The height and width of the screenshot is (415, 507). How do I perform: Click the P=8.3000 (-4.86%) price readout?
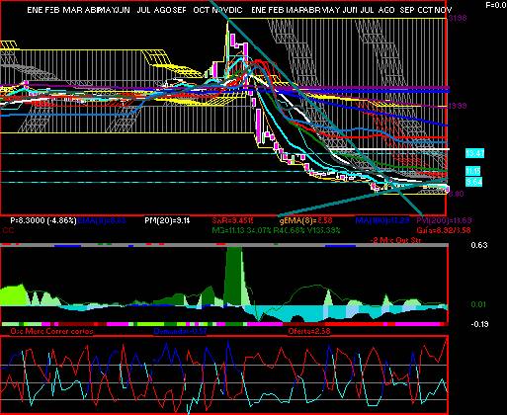42,220
